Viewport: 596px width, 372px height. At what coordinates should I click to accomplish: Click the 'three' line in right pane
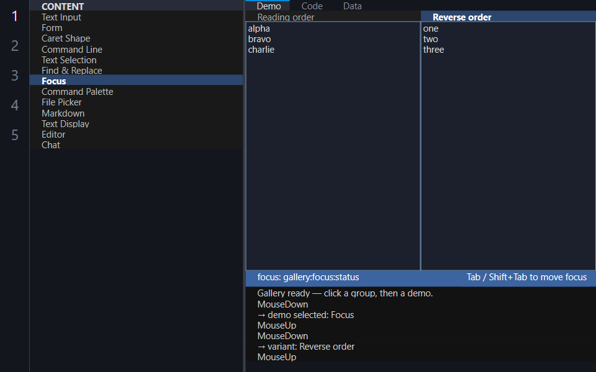(433, 50)
